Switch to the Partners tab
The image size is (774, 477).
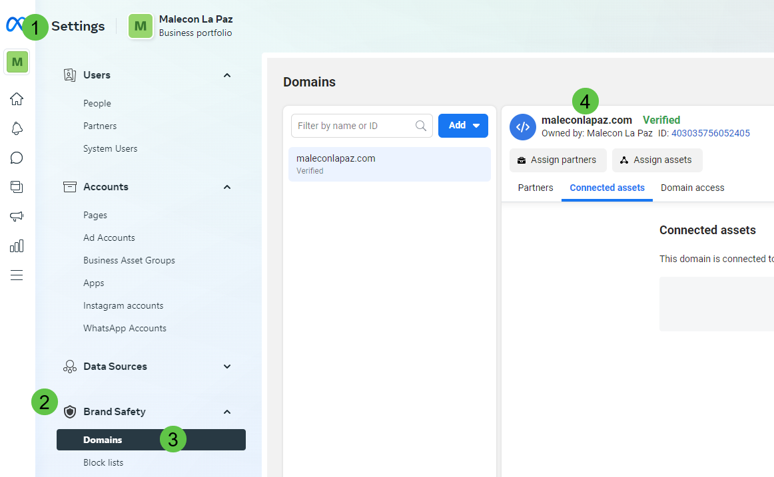coord(536,188)
